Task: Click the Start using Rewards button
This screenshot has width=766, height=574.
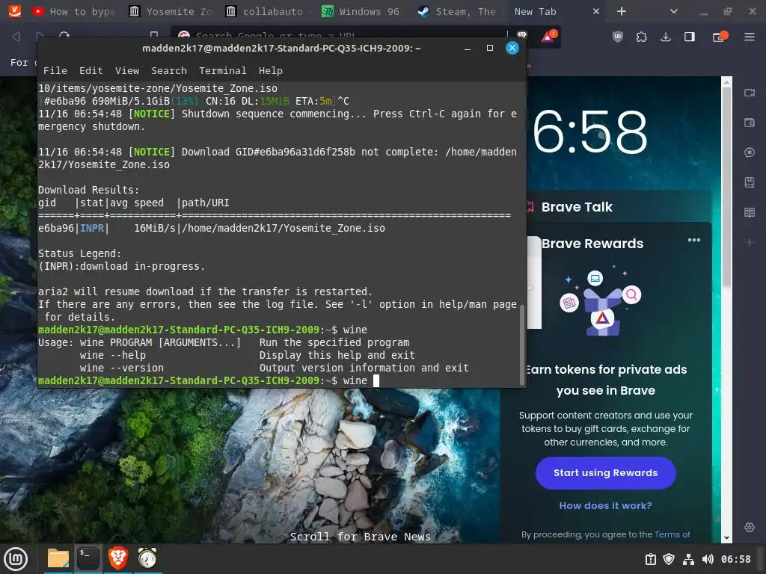Action: point(605,473)
